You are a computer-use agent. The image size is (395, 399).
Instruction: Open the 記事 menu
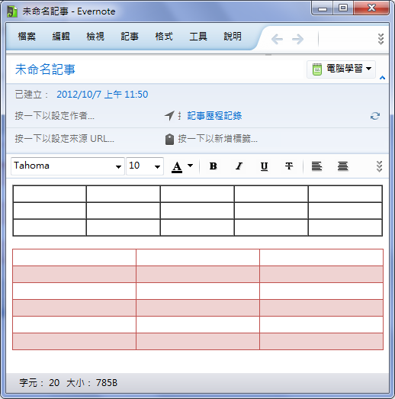pyautogui.click(x=130, y=37)
